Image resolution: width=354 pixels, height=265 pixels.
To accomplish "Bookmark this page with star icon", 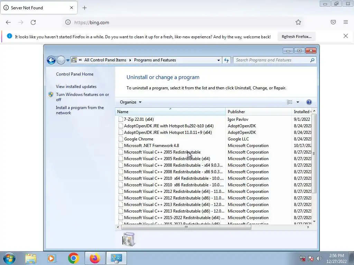I will point(298,22).
